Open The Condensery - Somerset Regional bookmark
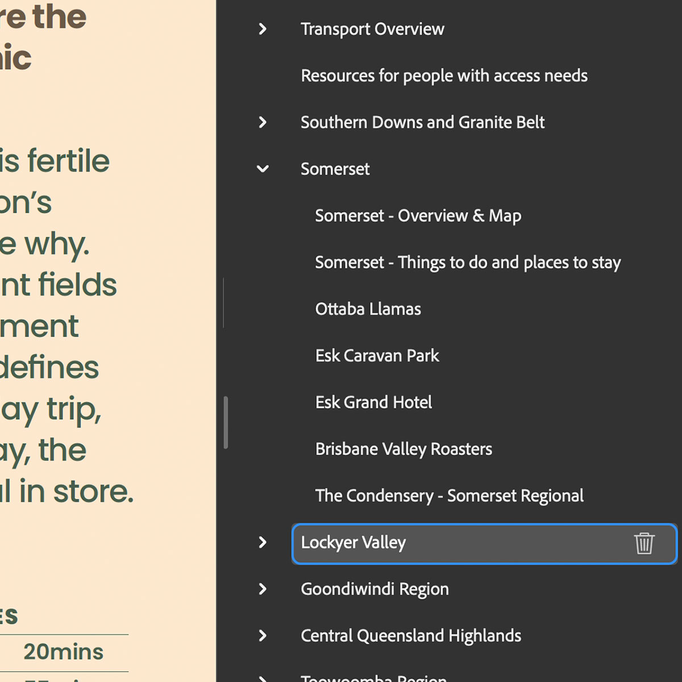This screenshot has width=682, height=682. click(x=449, y=496)
